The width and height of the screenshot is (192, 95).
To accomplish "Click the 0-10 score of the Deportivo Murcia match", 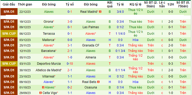I will click(x=70, y=64).
